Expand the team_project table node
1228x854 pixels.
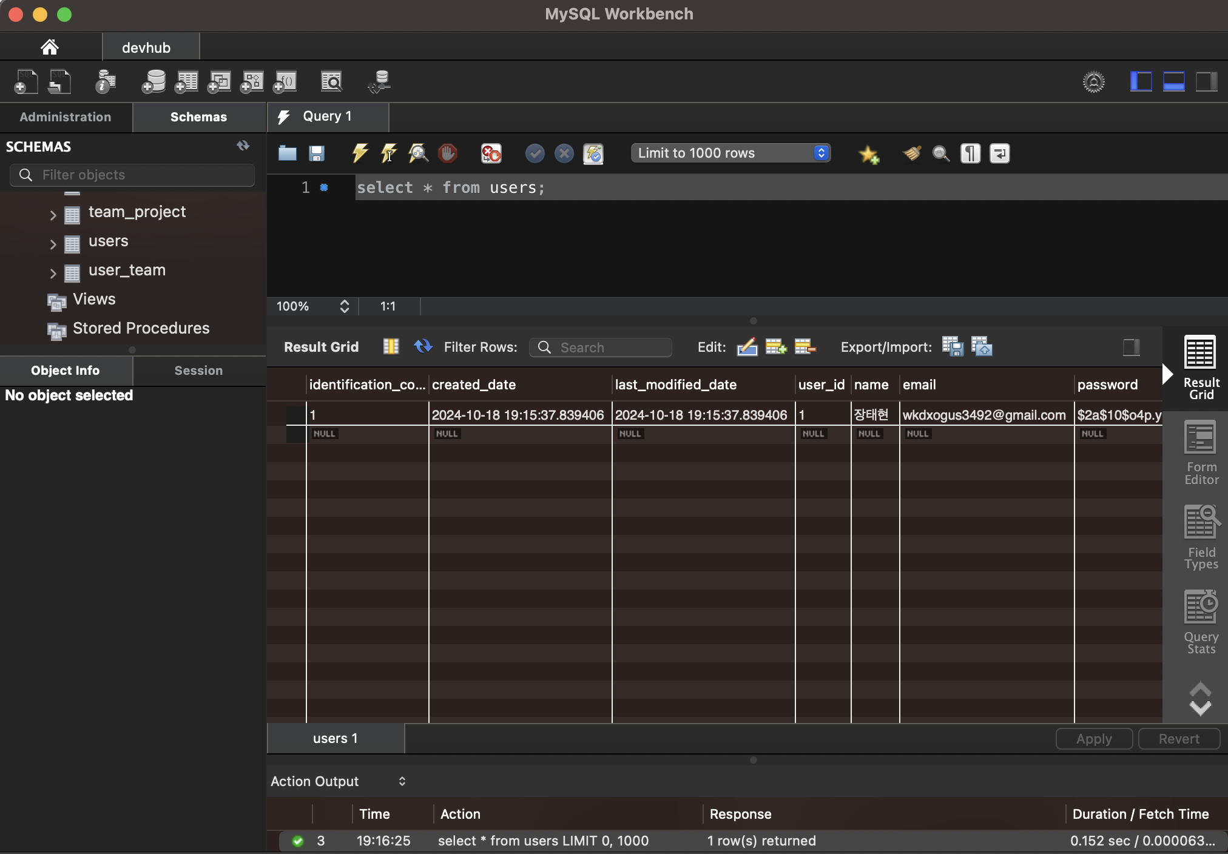coord(53,215)
